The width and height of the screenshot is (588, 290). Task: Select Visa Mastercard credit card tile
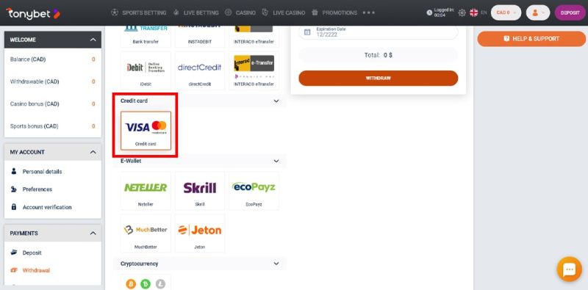[x=146, y=131]
